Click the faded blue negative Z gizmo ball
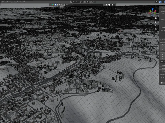The height and width of the screenshot is (123, 165). [x=153, y=15]
